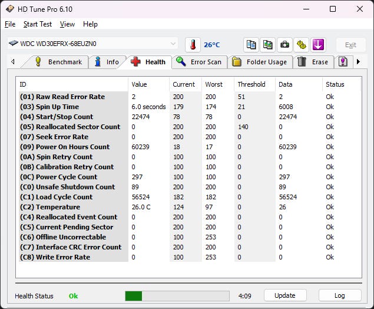Switch to the Info tab

pos(107,62)
